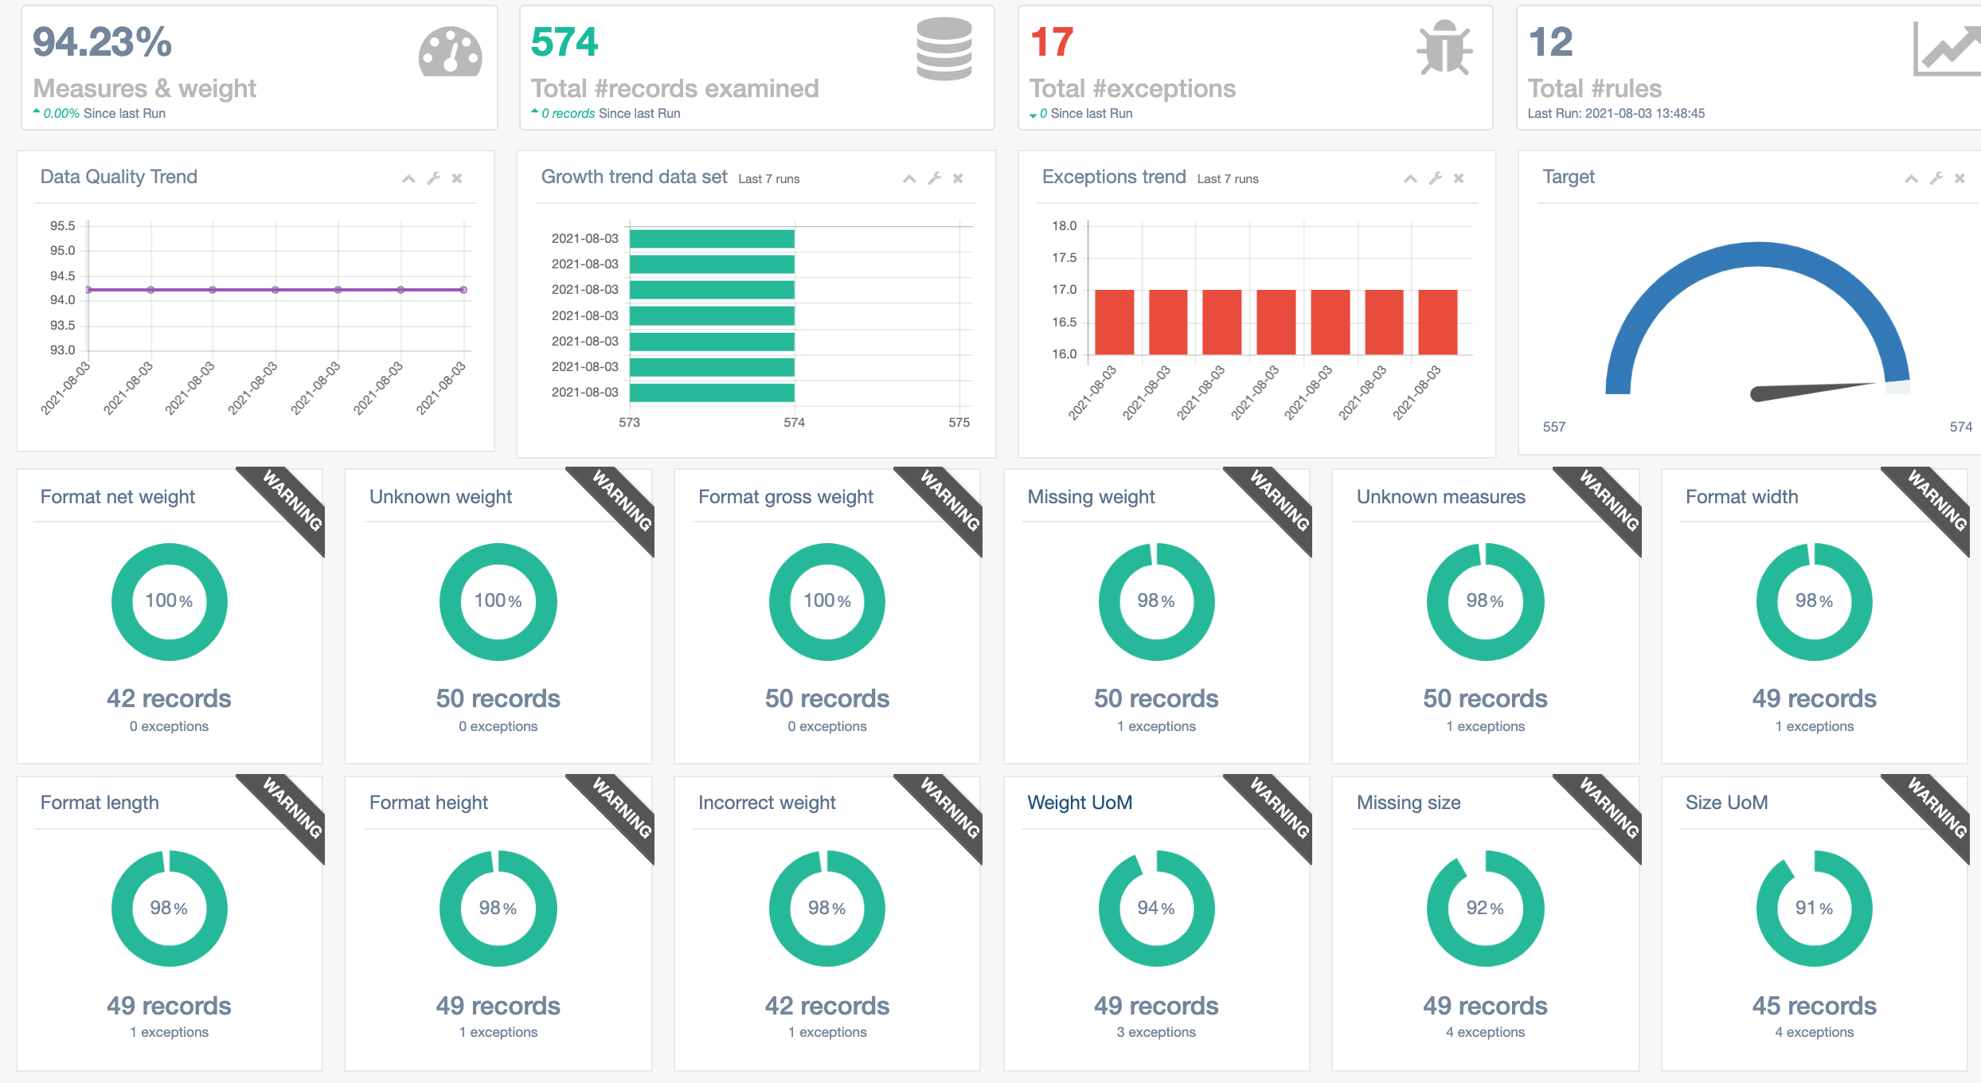Click the Format height card title
Viewport: 1981px width, 1083px height.
point(428,802)
